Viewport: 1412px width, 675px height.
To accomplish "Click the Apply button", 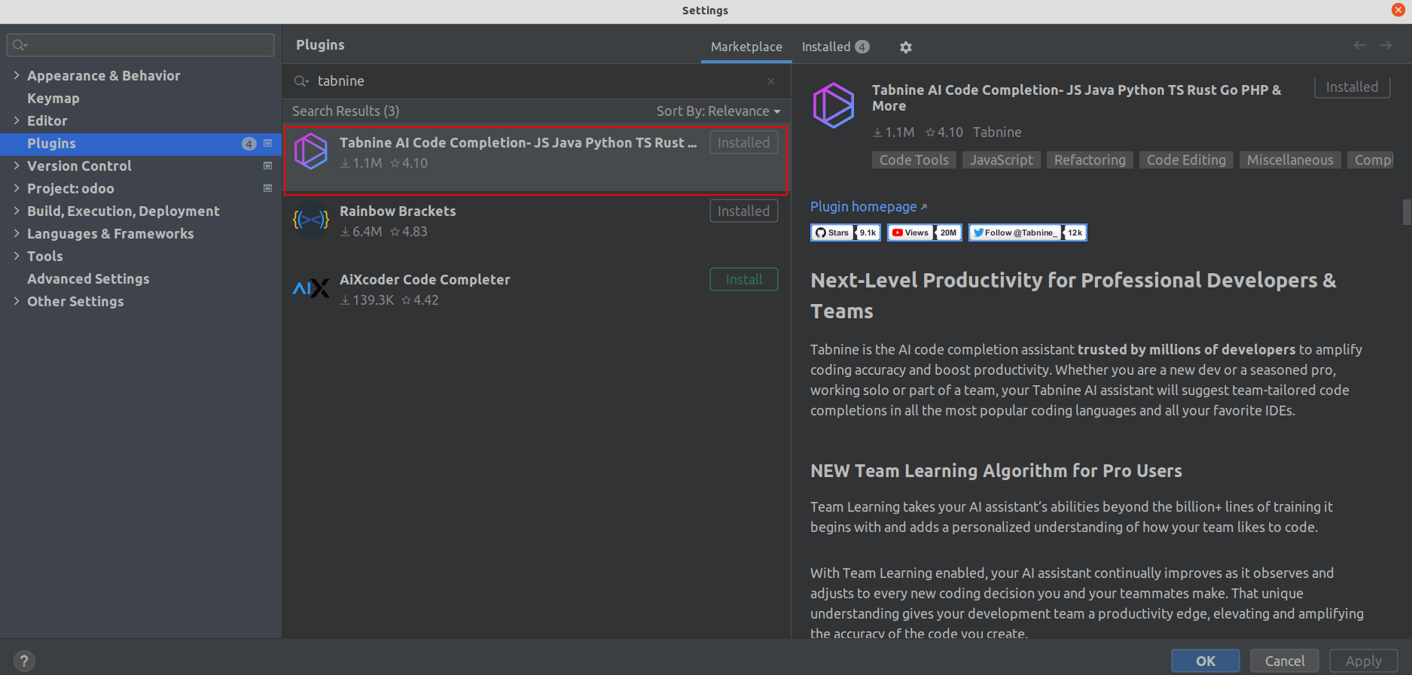I will 1364,661.
